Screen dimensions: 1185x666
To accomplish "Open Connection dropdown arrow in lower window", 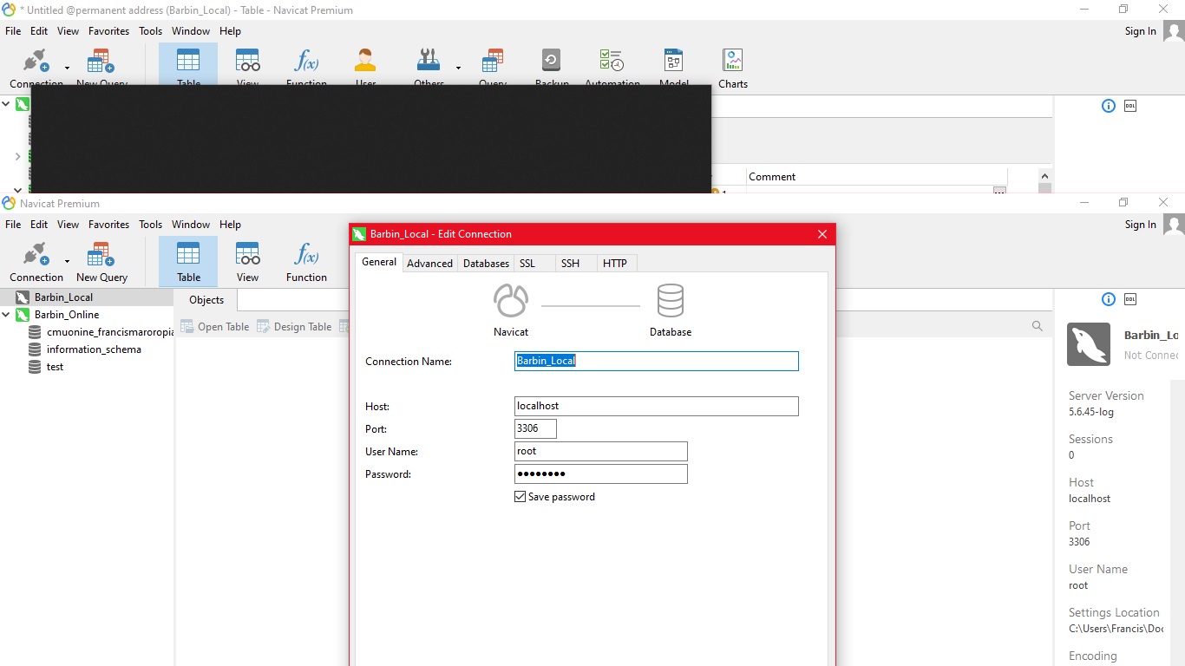I will click(x=67, y=261).
